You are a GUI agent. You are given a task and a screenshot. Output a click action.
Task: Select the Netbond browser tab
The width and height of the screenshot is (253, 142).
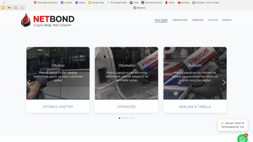pos(139,8)
